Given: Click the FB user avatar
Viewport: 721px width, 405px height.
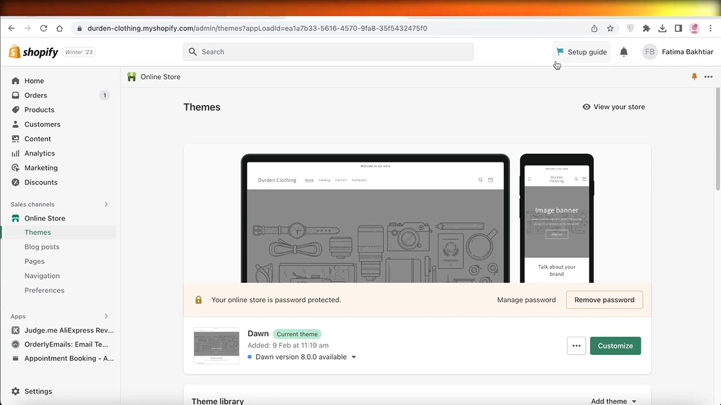Looking at the screenshot, I should [650, 52].
